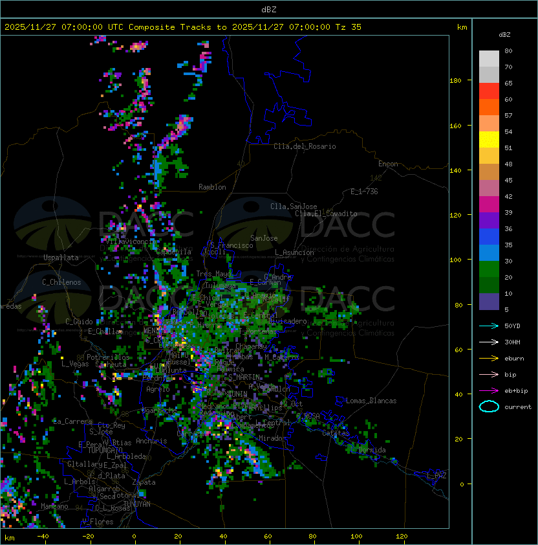Click the 'dBZ' heading above the color scale
Image resolution: width=538 pixels, height=545 pixels.
tap(504, 35)
